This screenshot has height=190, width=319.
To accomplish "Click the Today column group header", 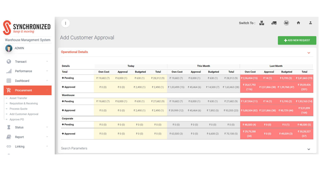I will tap(131, 66).
